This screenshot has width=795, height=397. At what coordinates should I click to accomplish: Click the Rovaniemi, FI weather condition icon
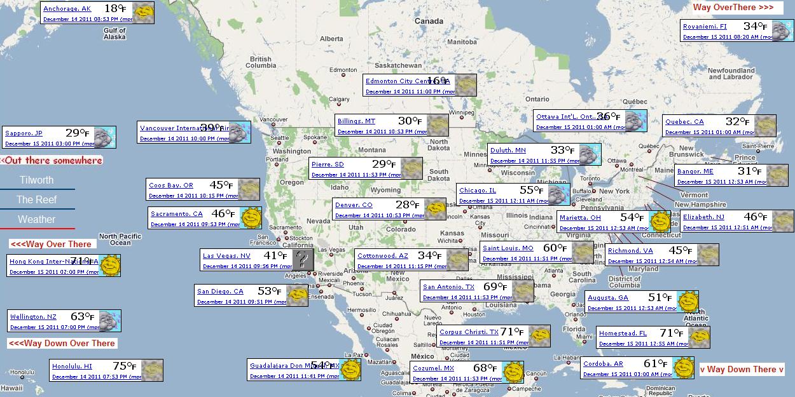coord(783,30)
